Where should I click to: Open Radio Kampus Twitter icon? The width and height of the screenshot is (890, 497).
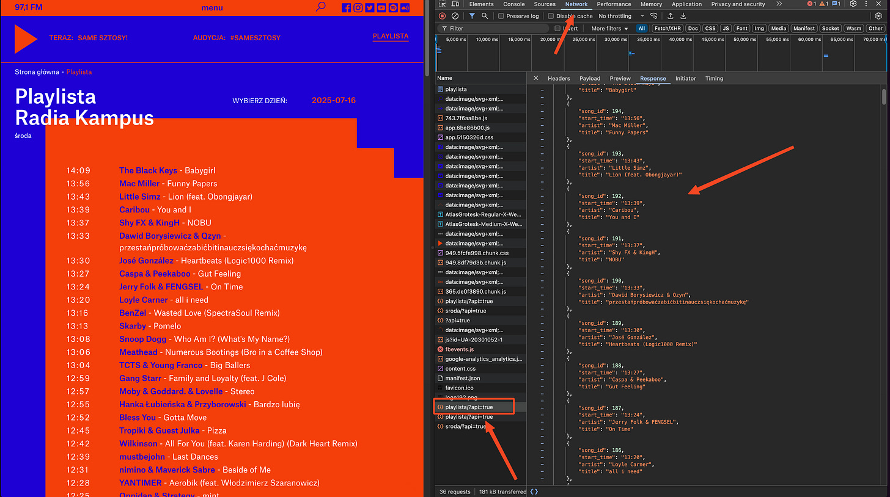pos(370,8)
